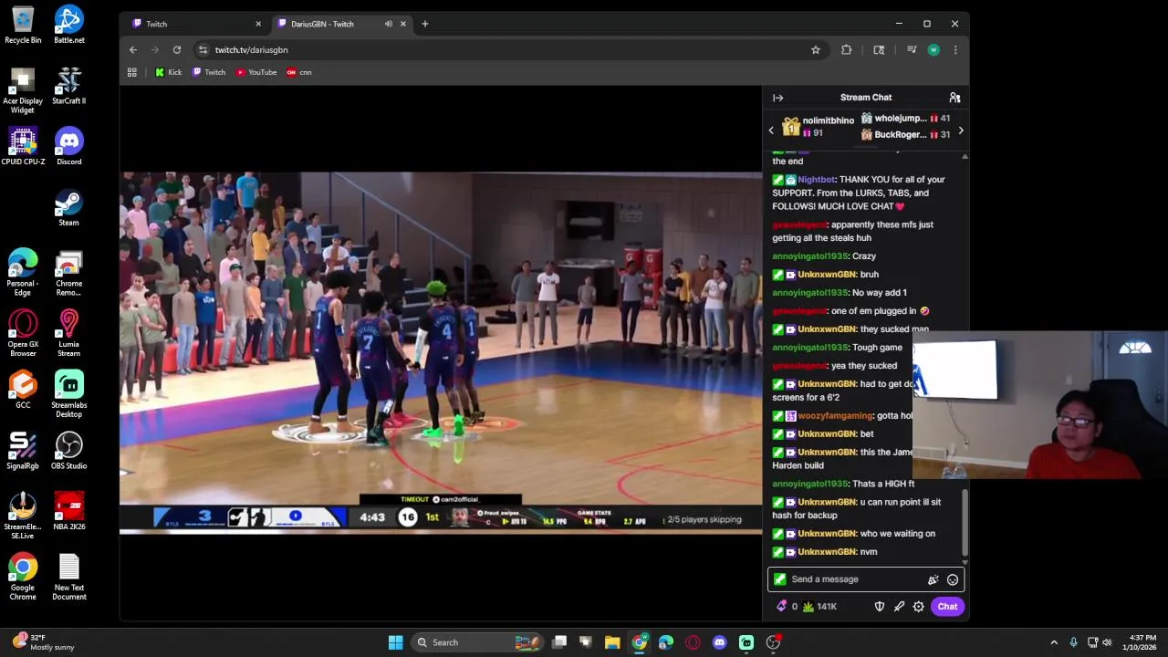Select the NBA 2K26 desktop shortcut
The height and width of the screenshot is (657, 1168).
(69, 512)
